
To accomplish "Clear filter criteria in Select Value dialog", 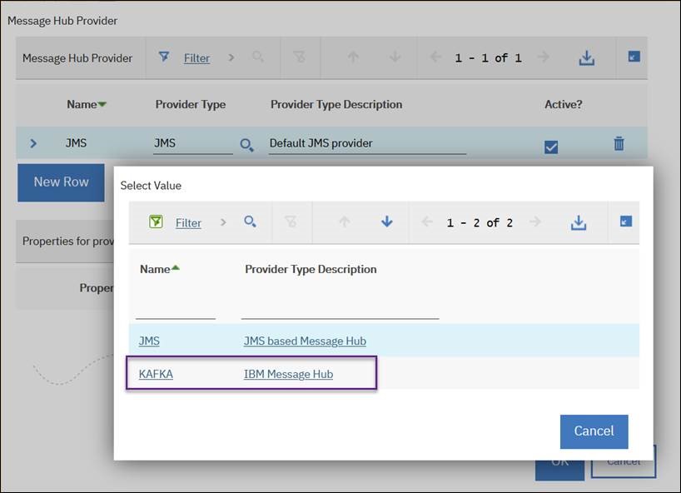I will pos(292,222).
